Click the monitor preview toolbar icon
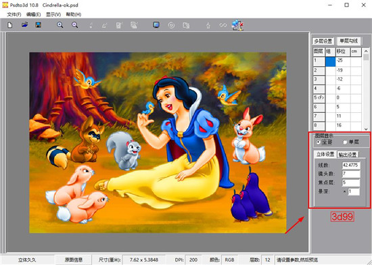The image size is (372, 265). tap(156, 25)
